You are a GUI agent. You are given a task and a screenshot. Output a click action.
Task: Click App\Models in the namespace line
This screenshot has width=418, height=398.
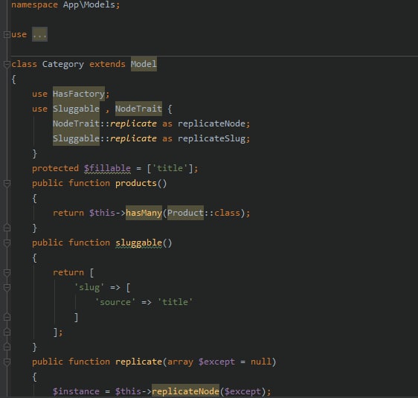coord(89,4)
